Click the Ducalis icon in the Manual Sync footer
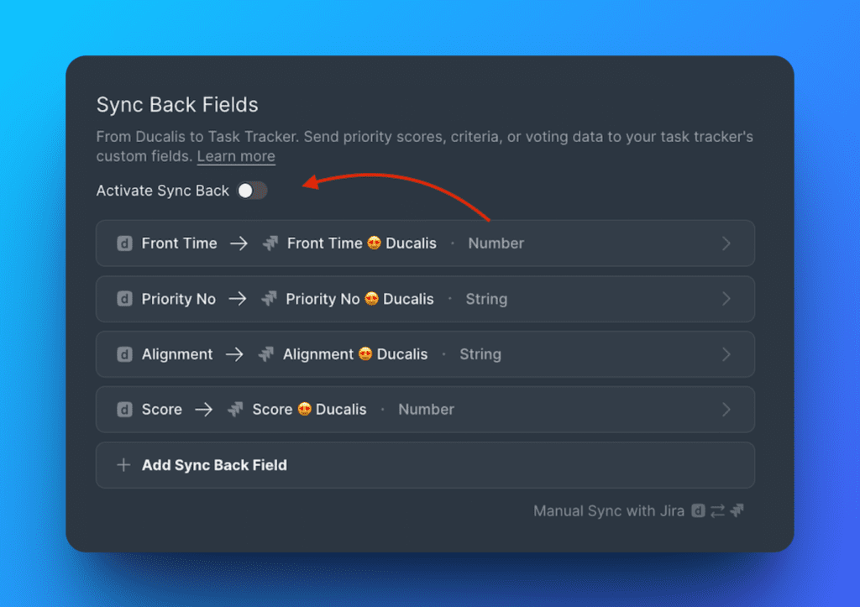860x607 pixels. point(699,510)
